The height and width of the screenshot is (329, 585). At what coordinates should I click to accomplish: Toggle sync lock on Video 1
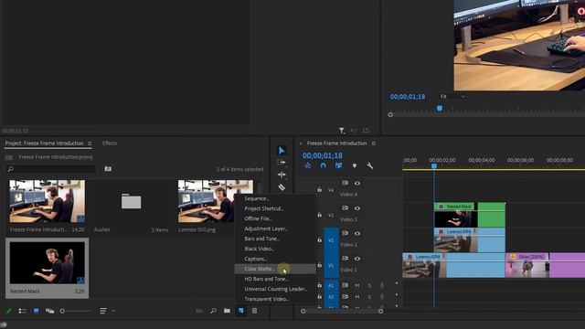pyautogui.click(x=346, y=258)
